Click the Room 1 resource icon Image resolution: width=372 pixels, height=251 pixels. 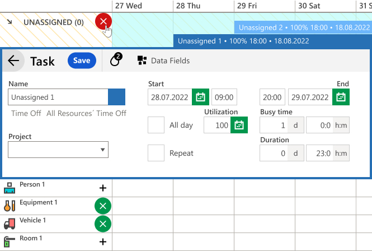(x=10, y=241)
